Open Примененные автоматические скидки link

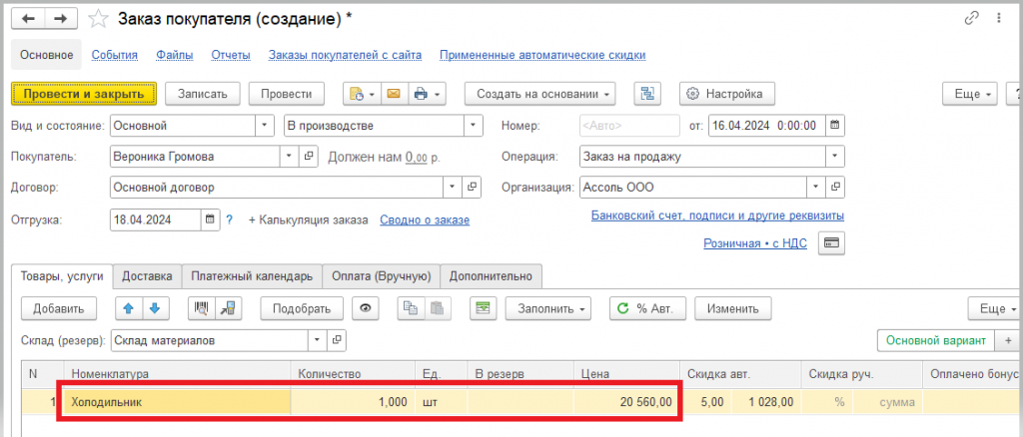(x=542, y=55)
